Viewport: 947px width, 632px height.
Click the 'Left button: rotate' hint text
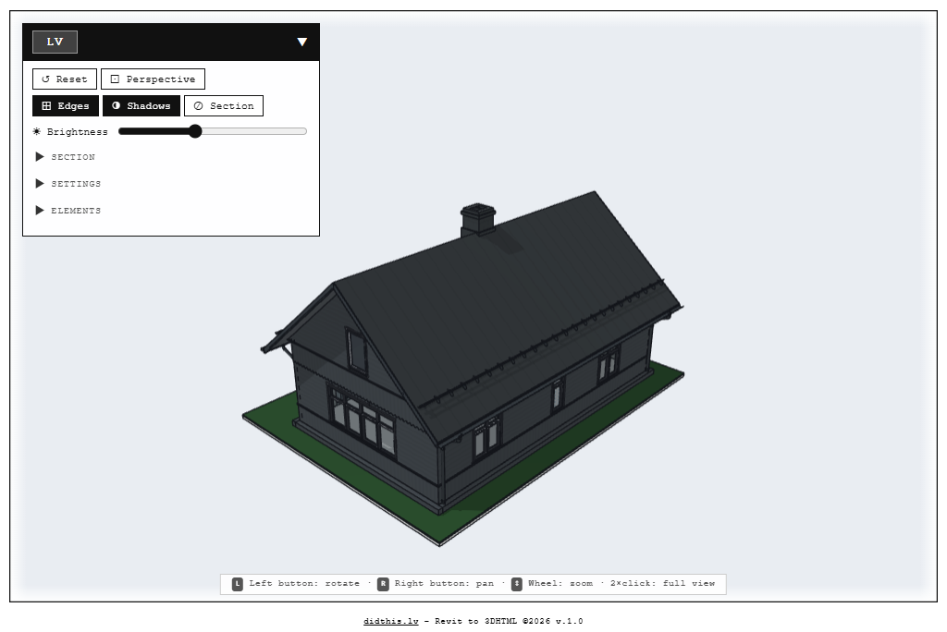304,584
